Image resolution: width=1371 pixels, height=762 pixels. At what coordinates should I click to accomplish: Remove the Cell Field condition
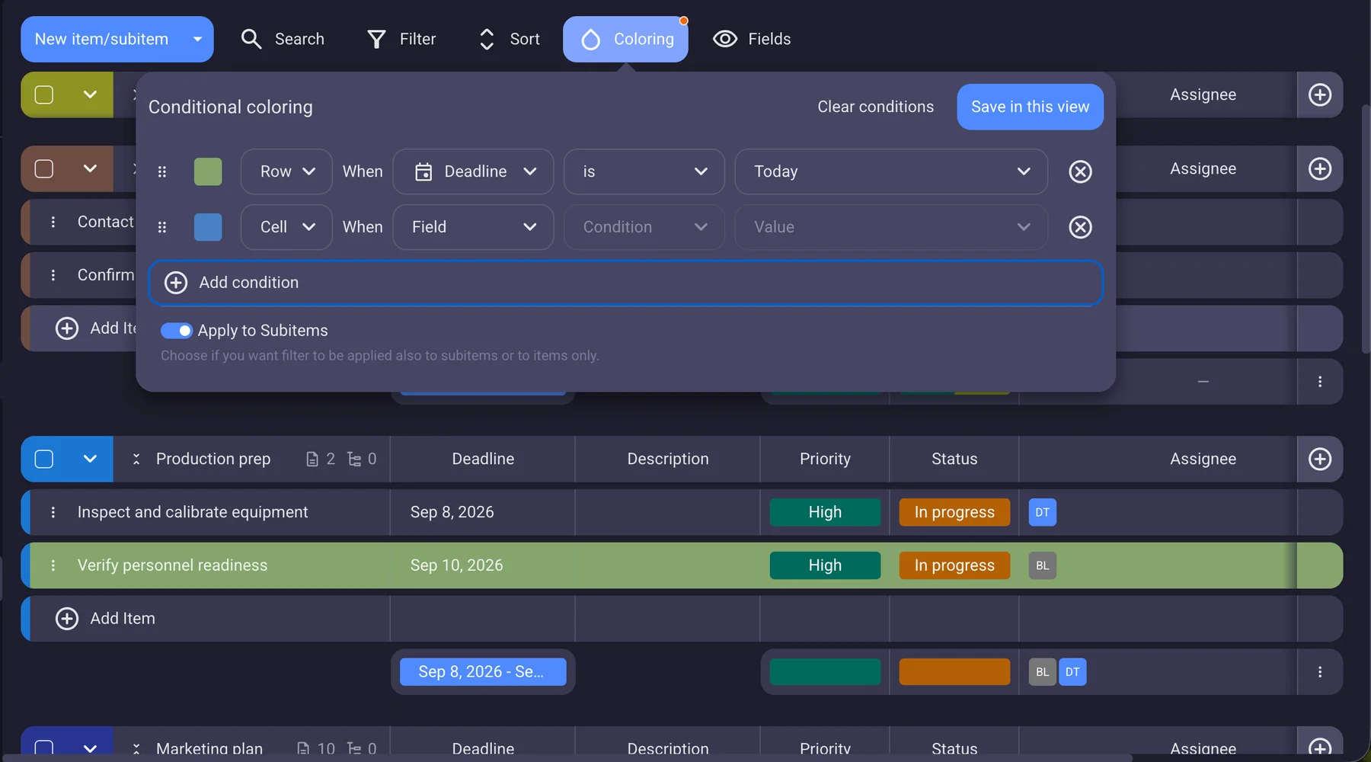point(1080,227)
